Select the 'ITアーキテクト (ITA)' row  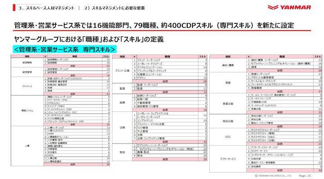pyautogui.click(x=76, y=100)
